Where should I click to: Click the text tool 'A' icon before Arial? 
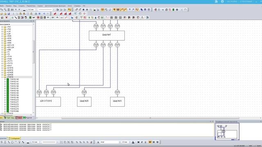coord(98,142)
